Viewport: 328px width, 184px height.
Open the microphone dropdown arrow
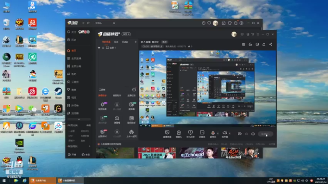(218, 133)
